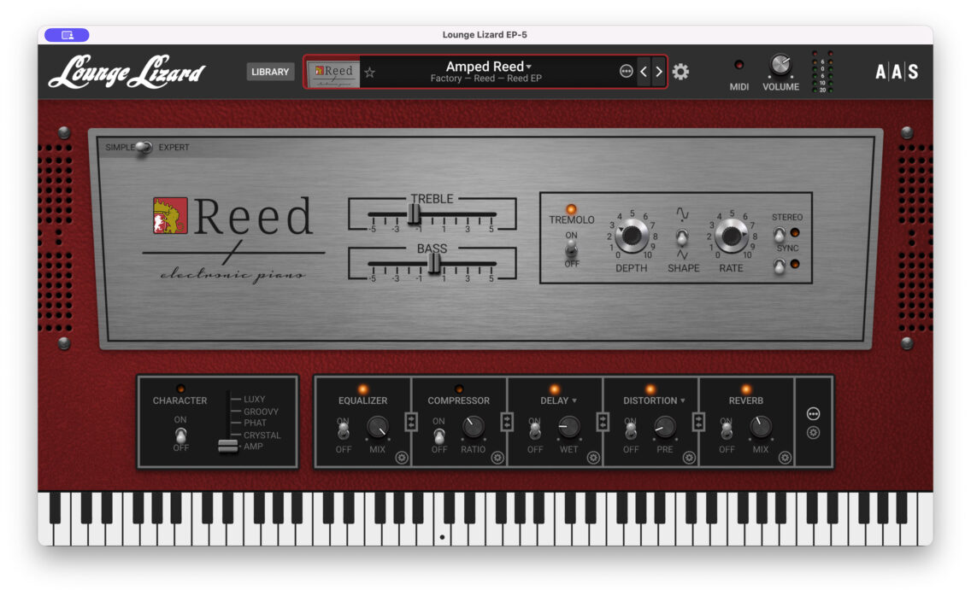Click the star to favorite the Amped Reed preset
Screen dimensions: 971x596
coord(369,72)
